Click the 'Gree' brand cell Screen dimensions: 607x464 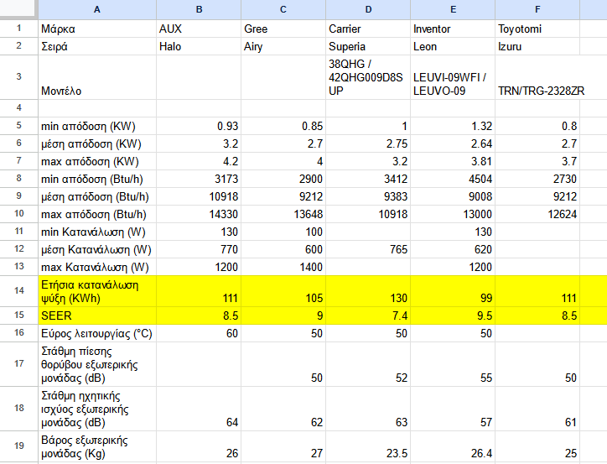(283, 29)
